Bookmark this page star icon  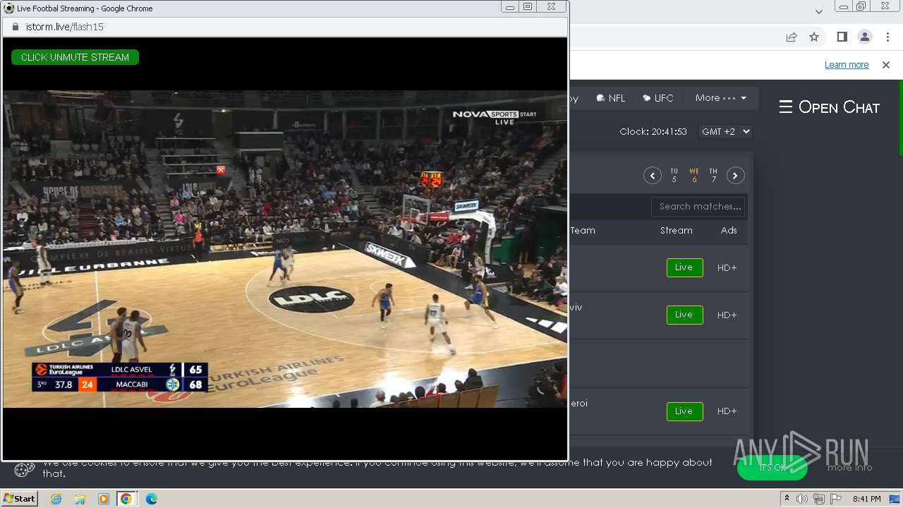pyautogui.click(x=814, y=37)
